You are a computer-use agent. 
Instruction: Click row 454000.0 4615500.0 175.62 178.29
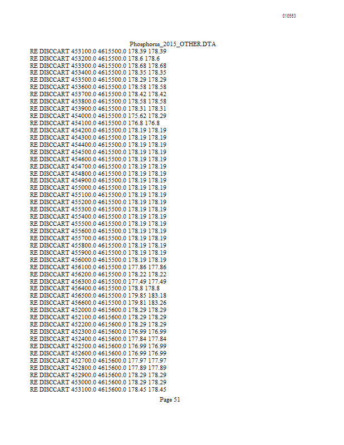98,116
